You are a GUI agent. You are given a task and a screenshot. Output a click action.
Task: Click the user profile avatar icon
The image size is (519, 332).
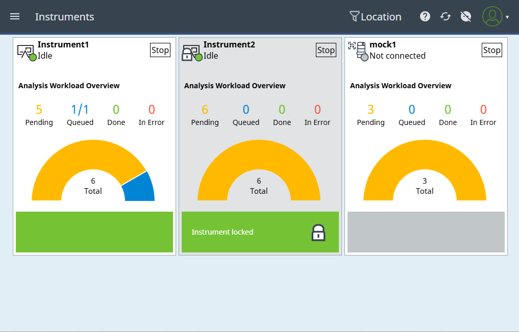pos(492,16)
